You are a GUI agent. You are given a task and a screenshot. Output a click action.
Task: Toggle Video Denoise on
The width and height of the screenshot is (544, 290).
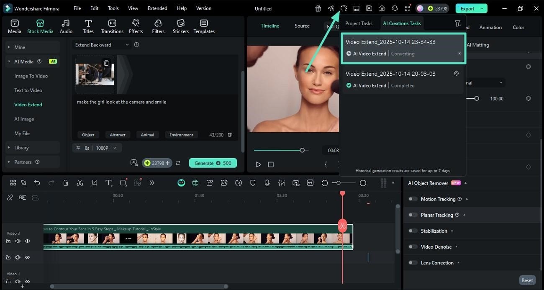pos(413,247)
